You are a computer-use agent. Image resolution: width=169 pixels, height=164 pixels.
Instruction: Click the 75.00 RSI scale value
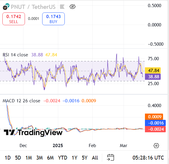[x=153, y=59]
